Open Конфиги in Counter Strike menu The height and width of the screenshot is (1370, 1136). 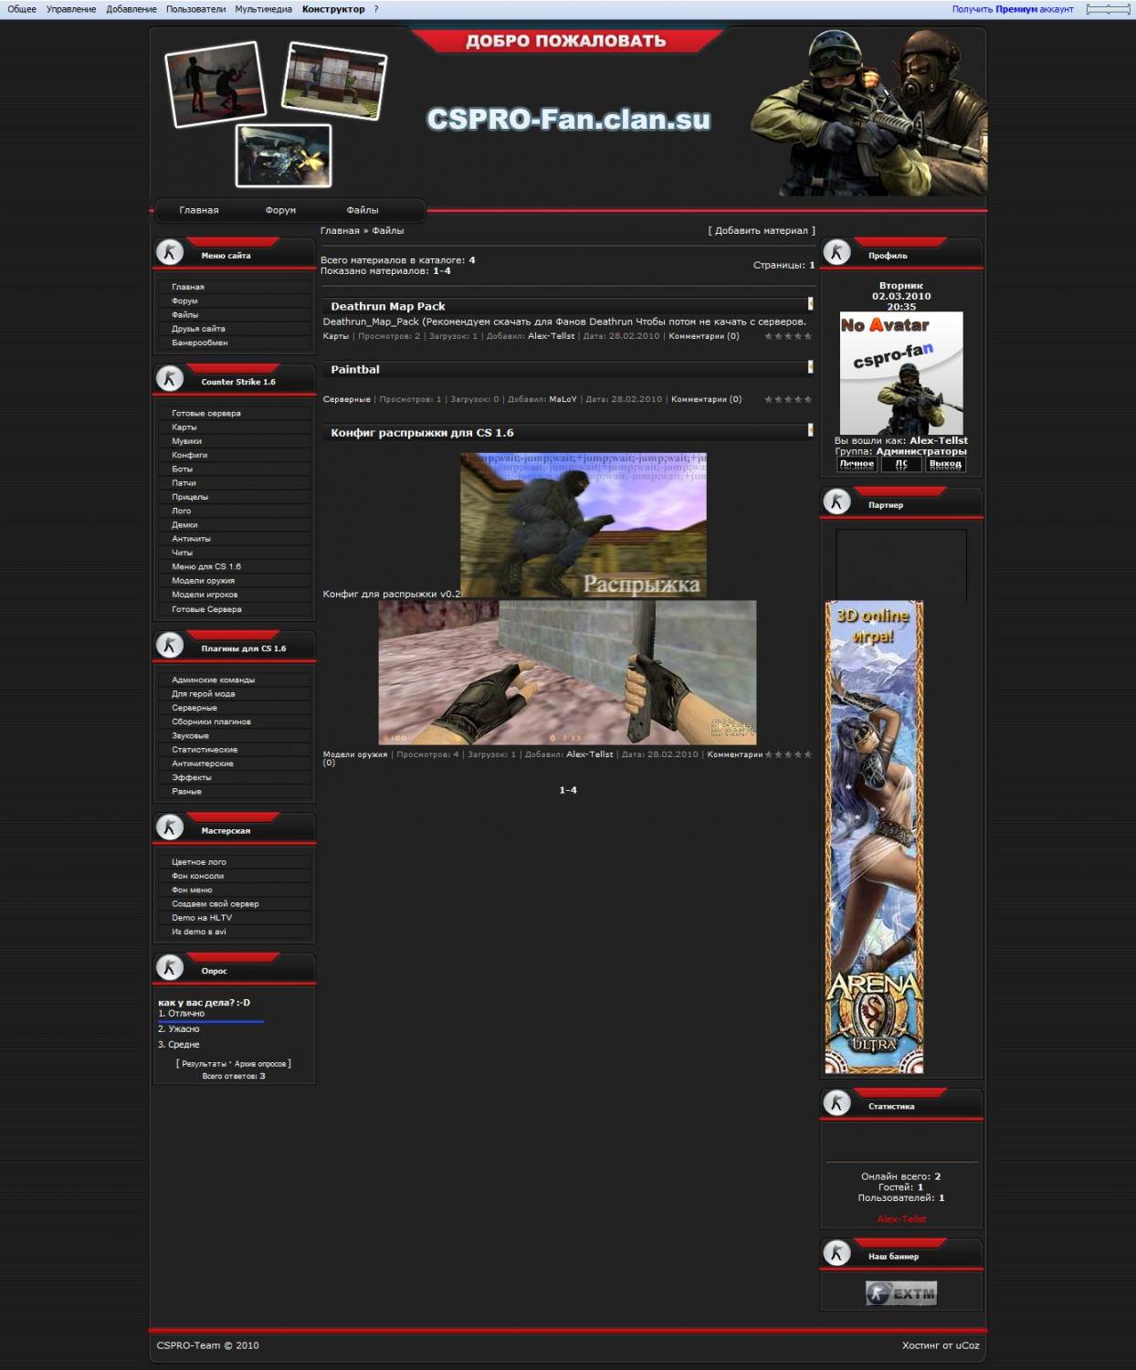click(x=189, y=455)
